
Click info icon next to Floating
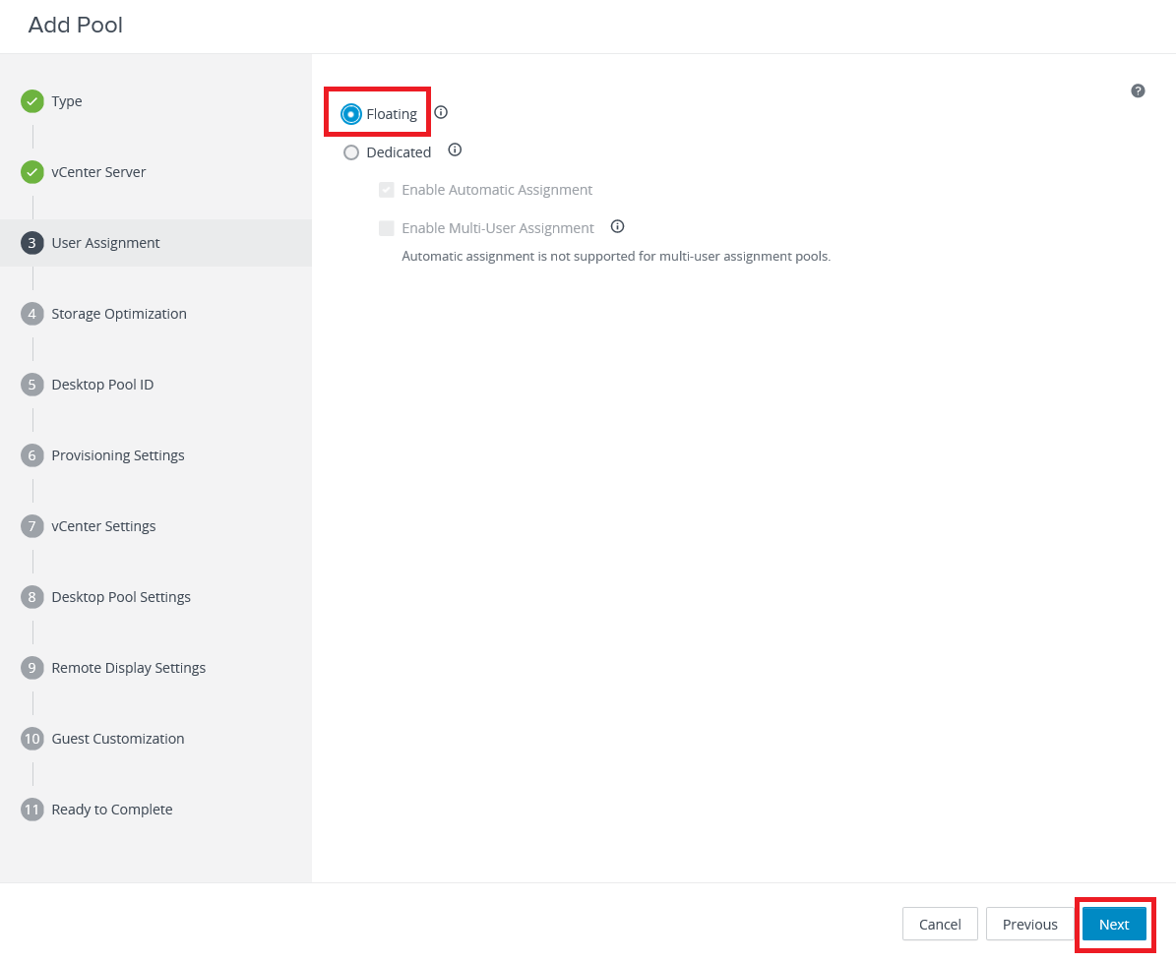click(441, 112)
